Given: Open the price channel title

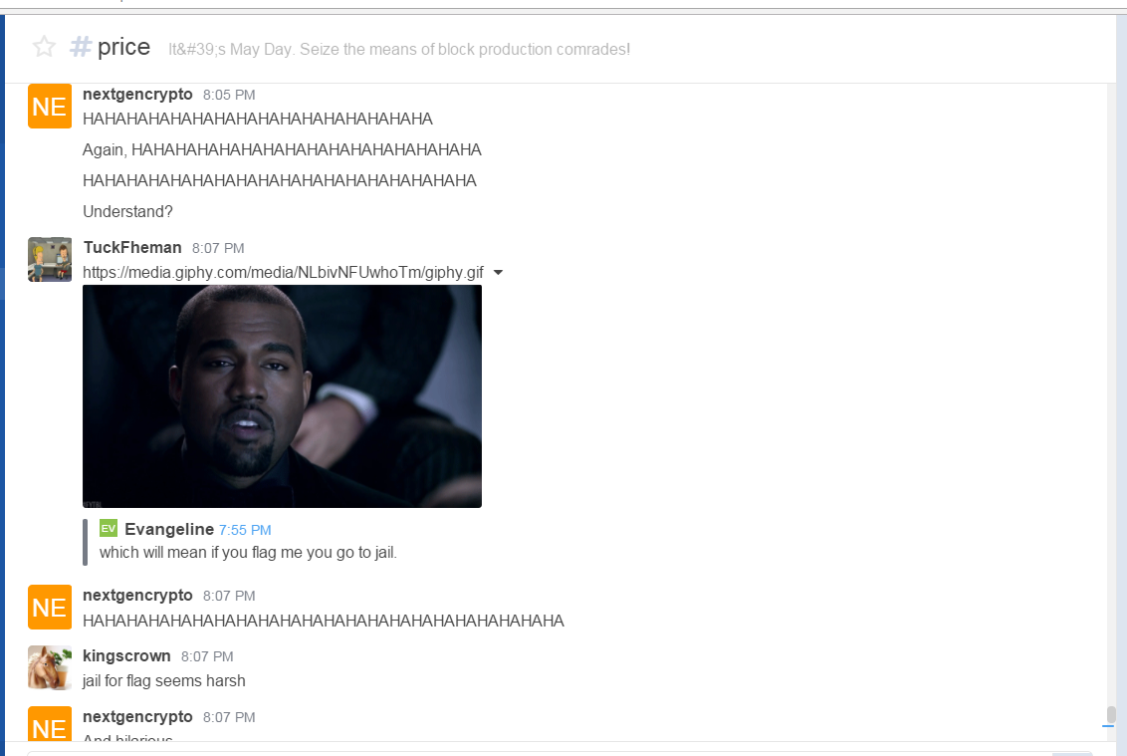Looking at the screenshot, I should pyautogui.click(x=123, y=48).
